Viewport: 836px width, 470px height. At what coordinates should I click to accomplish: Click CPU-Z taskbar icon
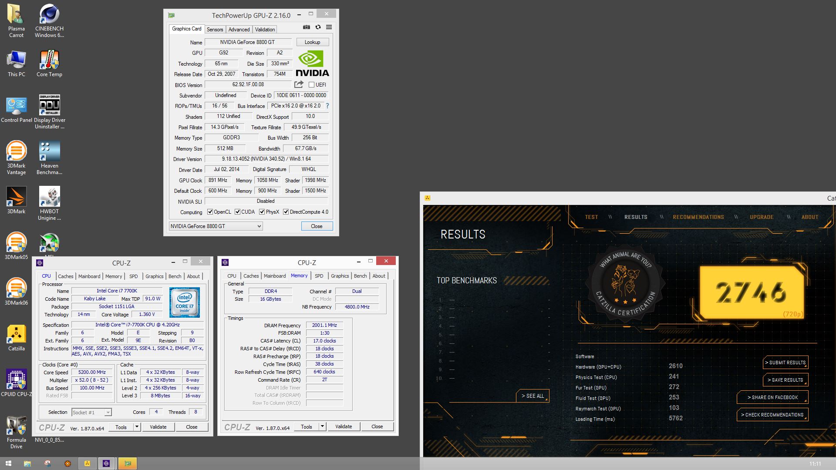106,463
